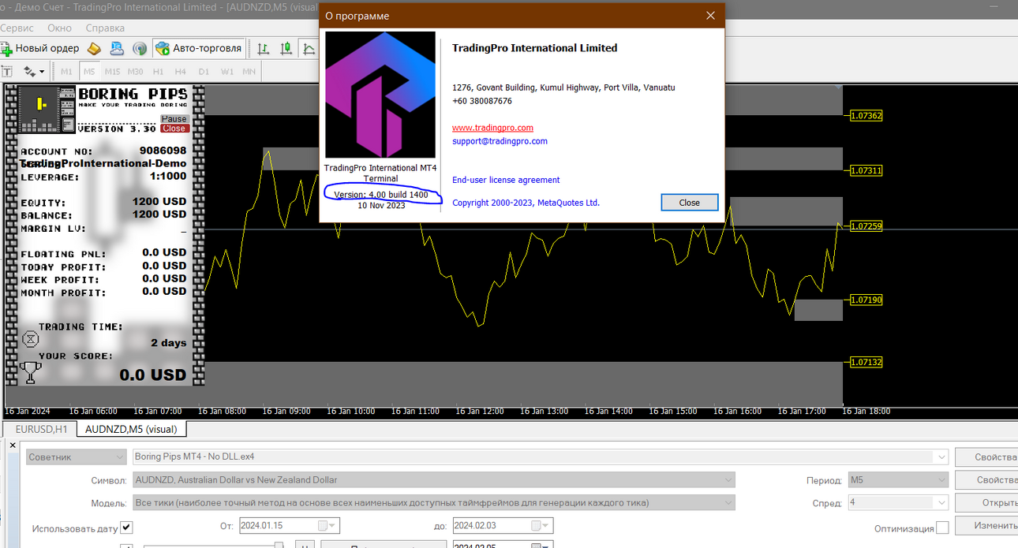1018x548 pixels.
Task: Close the strategy tester panel with X
Action: pyautogui.click(x=12, y=445)
